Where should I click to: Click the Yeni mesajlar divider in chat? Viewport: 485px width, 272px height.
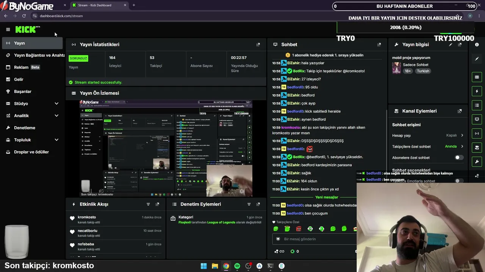327,197
